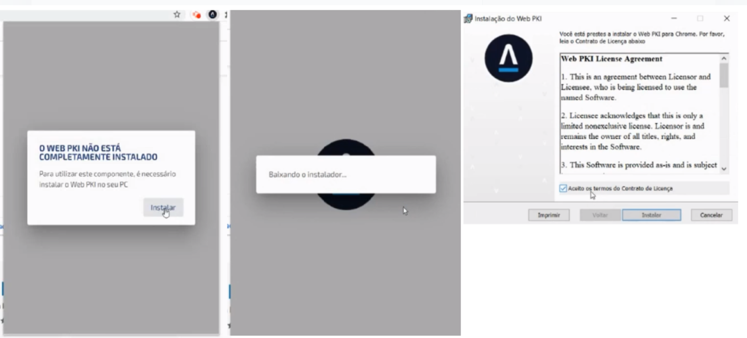
Task: Click 'Baixando o instalador...' message
Action: point(307,174)
